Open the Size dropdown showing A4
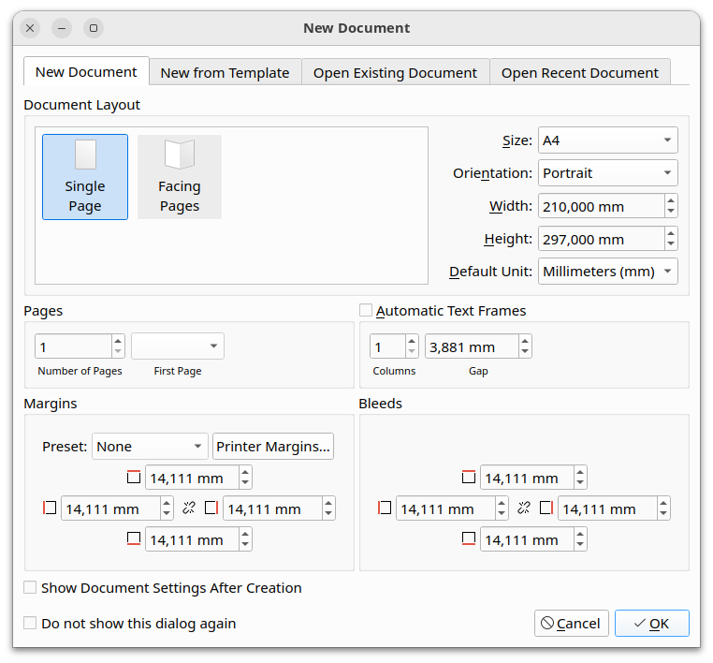Image resolution: width=713 pixels, height=663 pixels. 607,140
